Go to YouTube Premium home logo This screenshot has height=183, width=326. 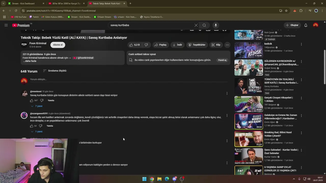pos(21,25)
